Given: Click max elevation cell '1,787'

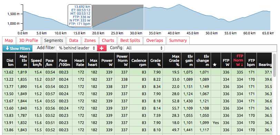Looking at the screenshot, I should coord(22,115).
